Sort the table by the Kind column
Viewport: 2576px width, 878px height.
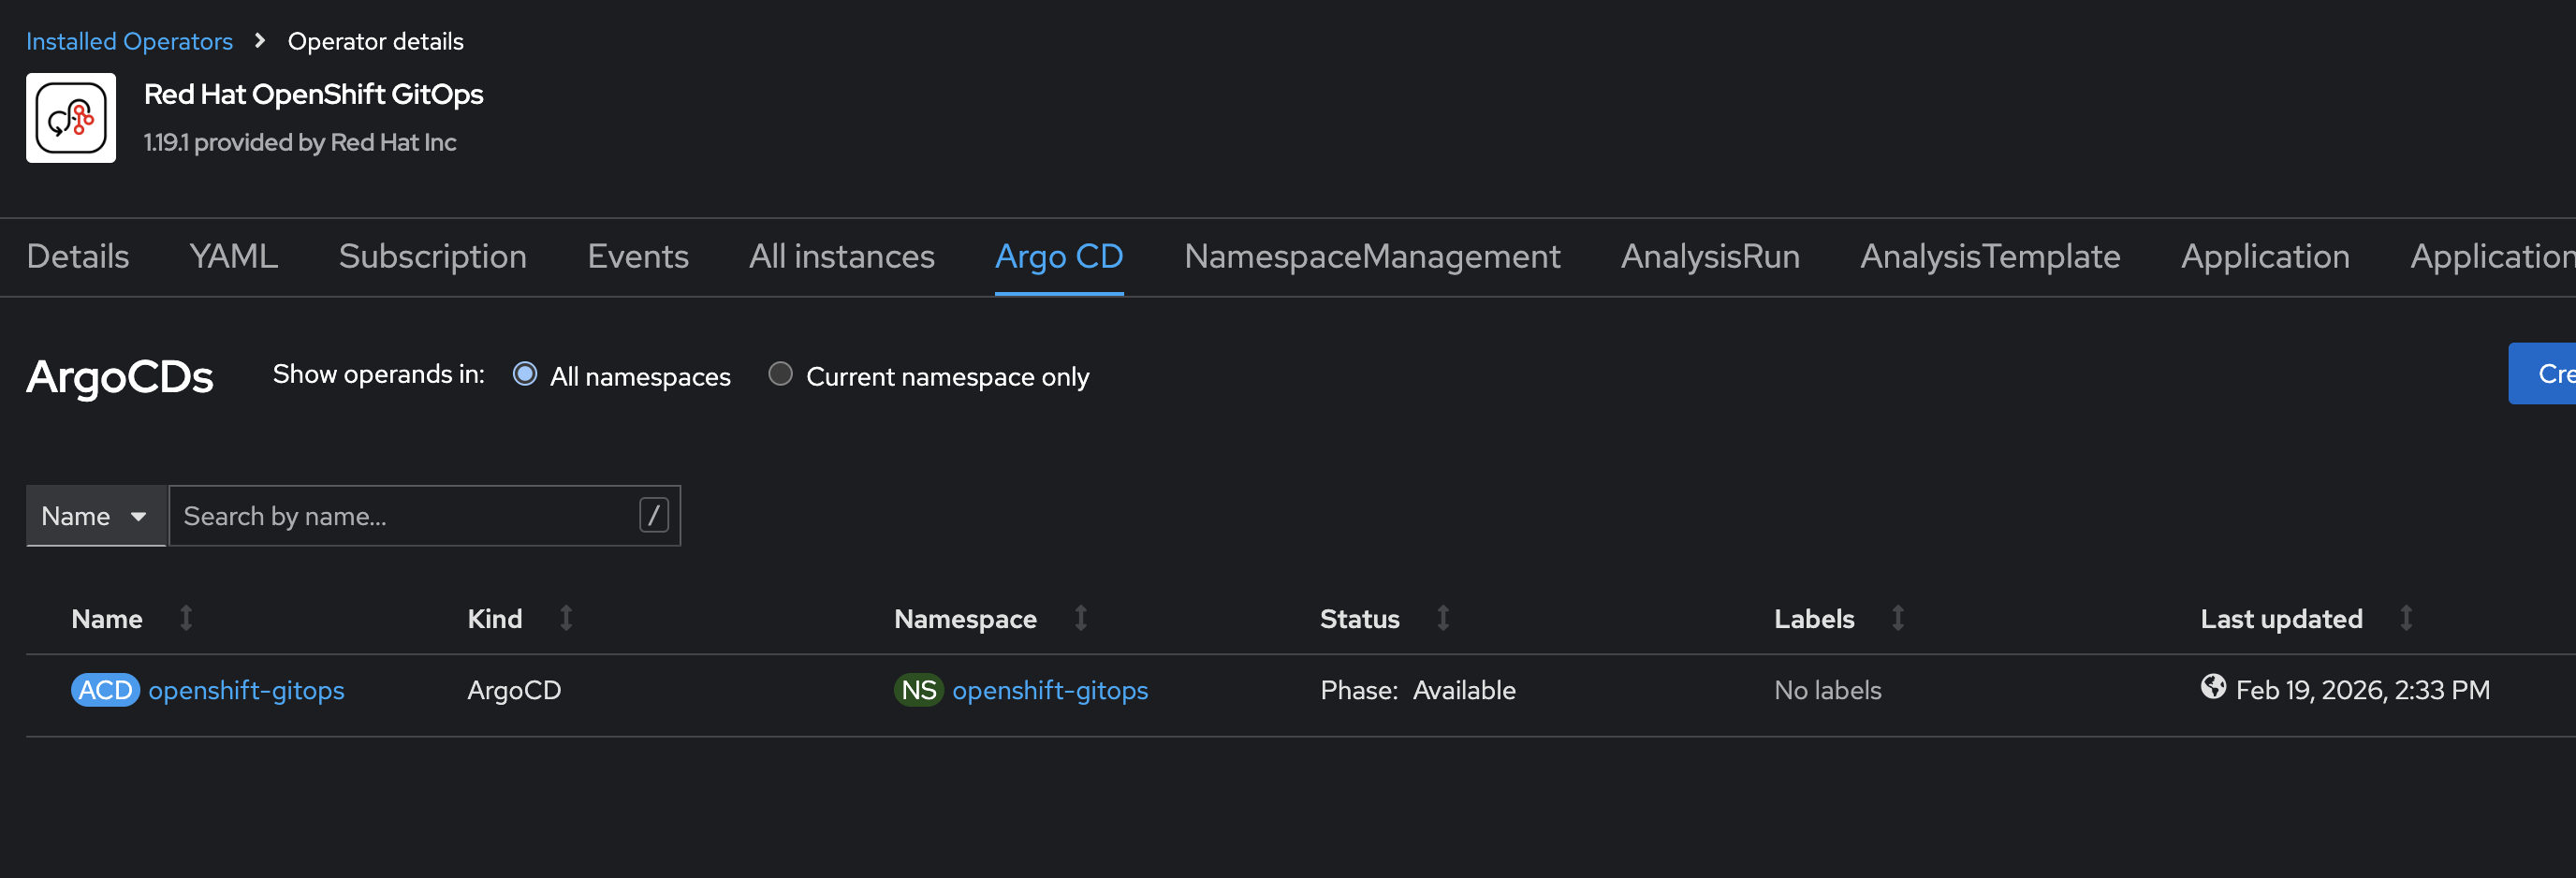(566, 618)
